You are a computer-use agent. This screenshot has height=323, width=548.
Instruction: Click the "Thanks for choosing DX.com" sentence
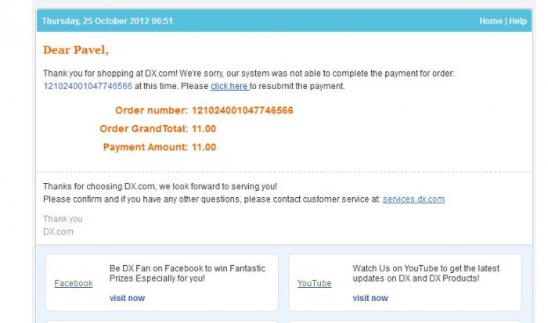click(x=160, y=187)
